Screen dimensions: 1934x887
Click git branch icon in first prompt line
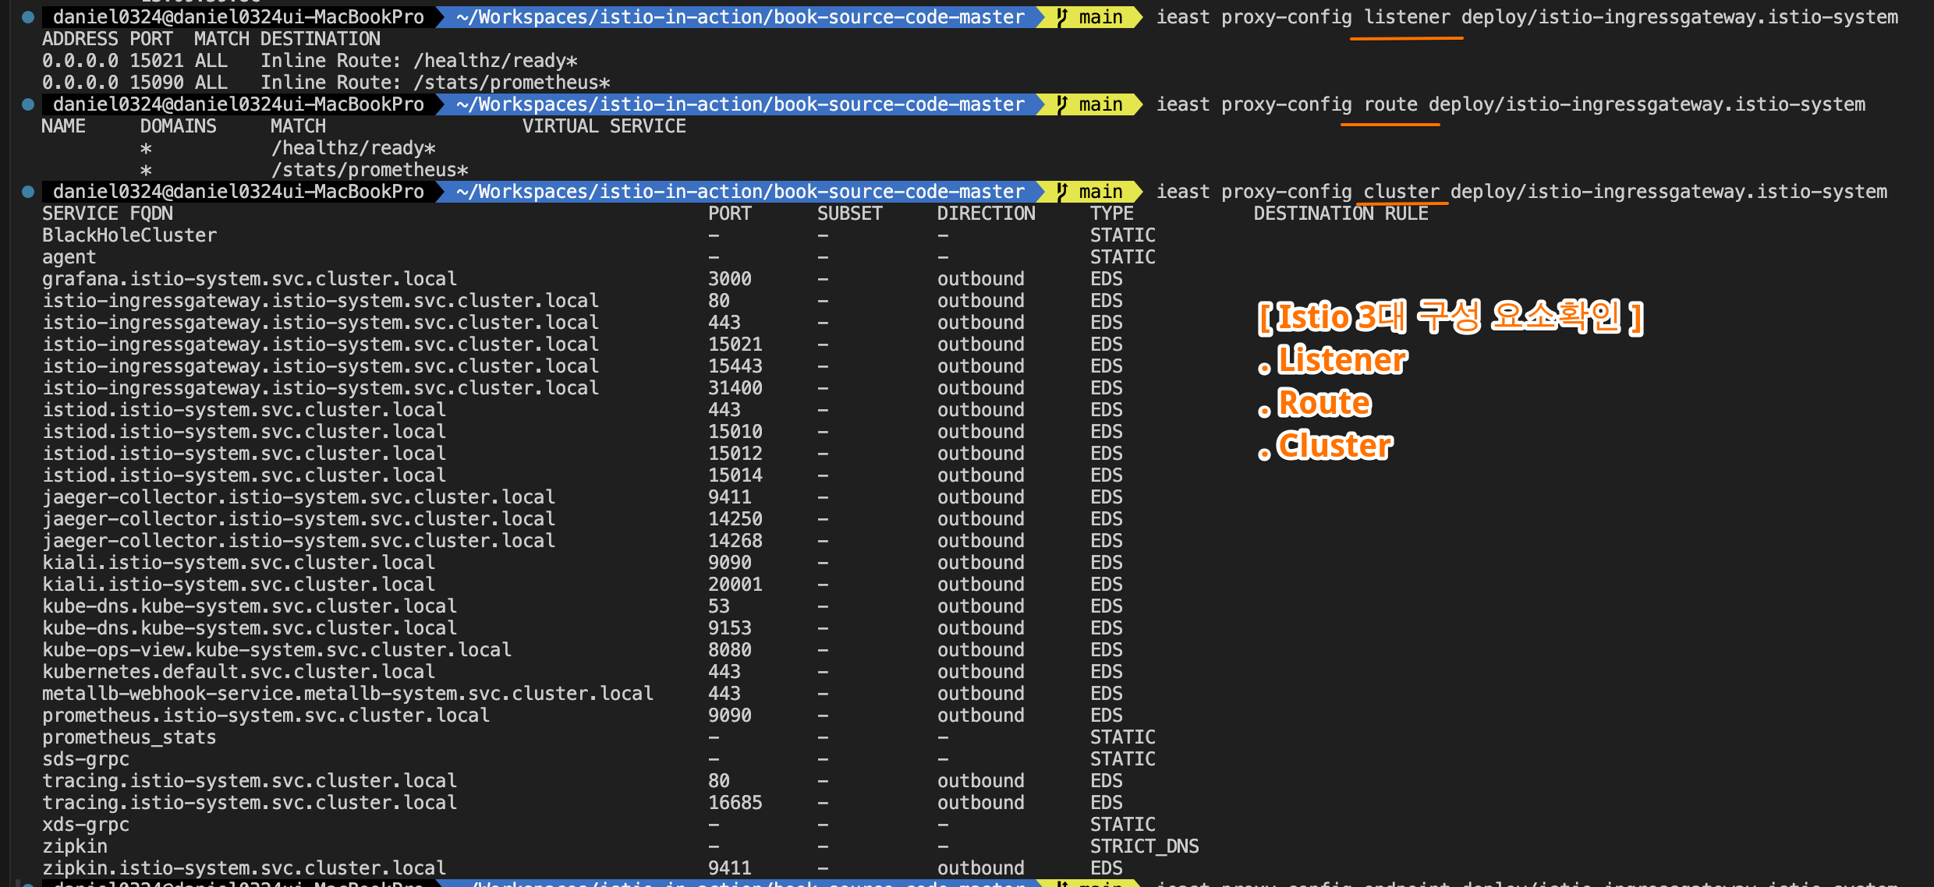click(x=1063, y=17)
